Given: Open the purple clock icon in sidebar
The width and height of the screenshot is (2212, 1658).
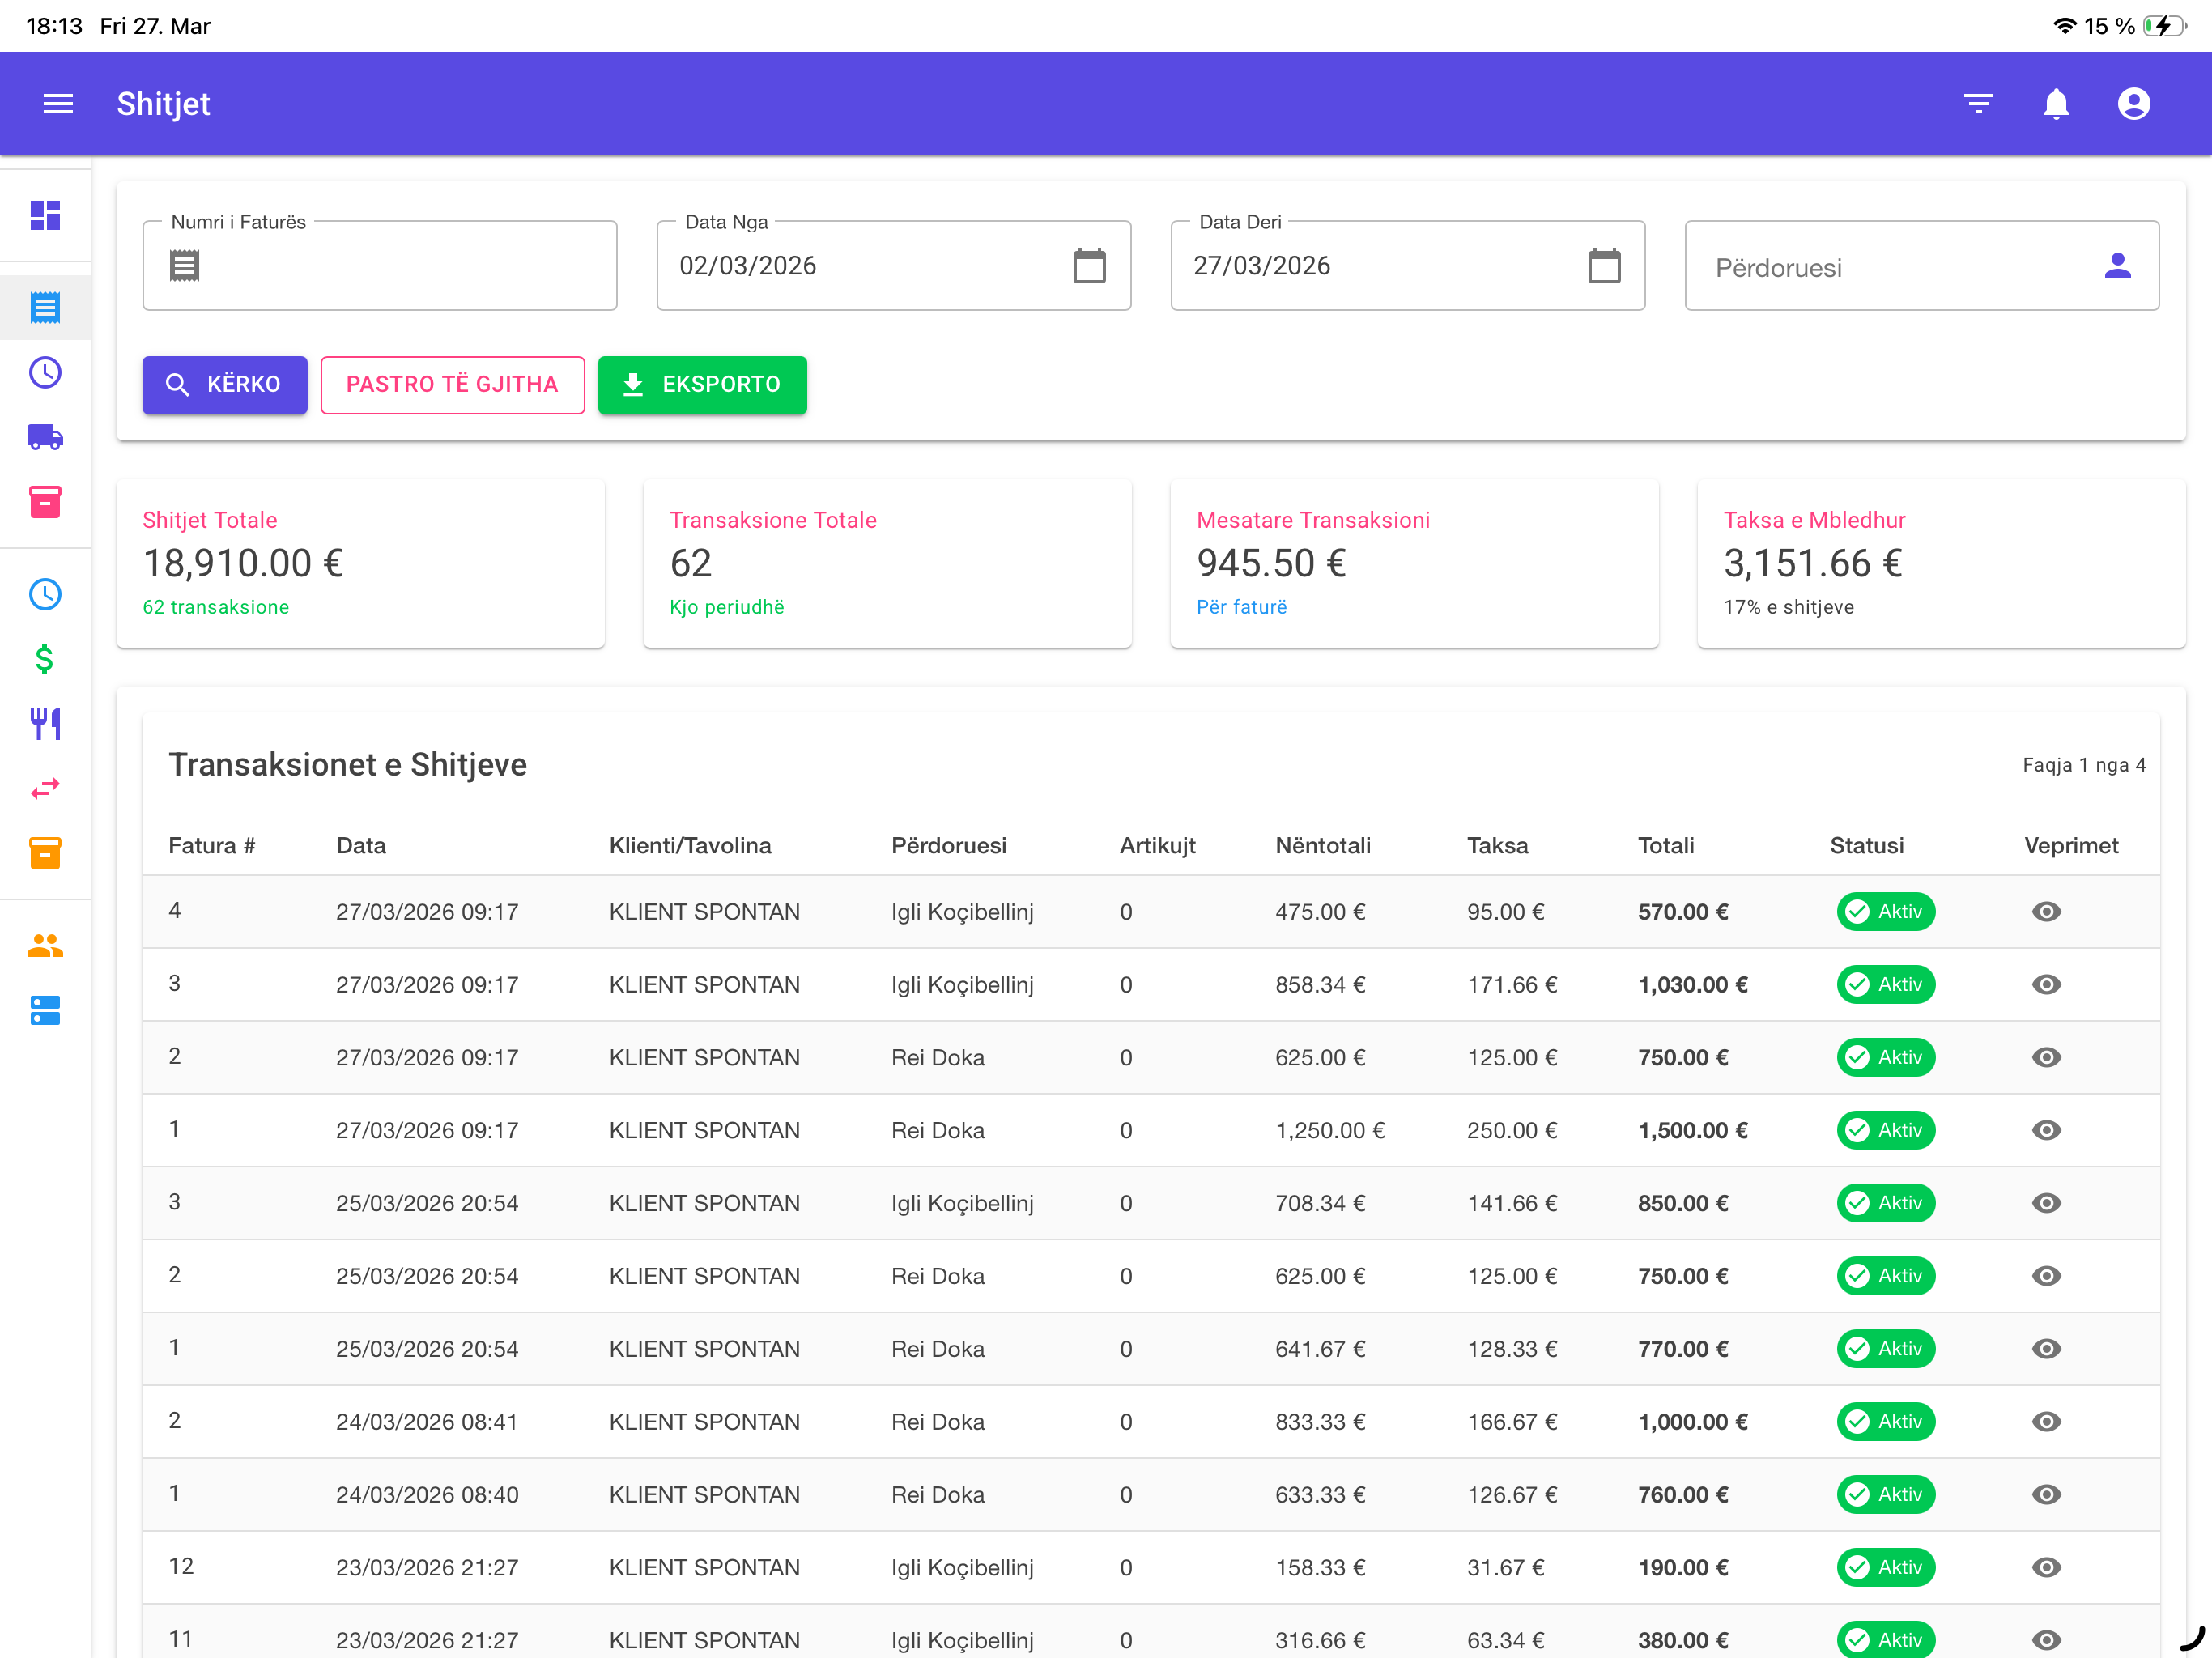Looking at the screenshot, I should coord(45,373).
